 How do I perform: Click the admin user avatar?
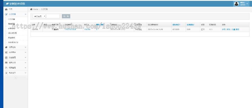click(236, 4)
